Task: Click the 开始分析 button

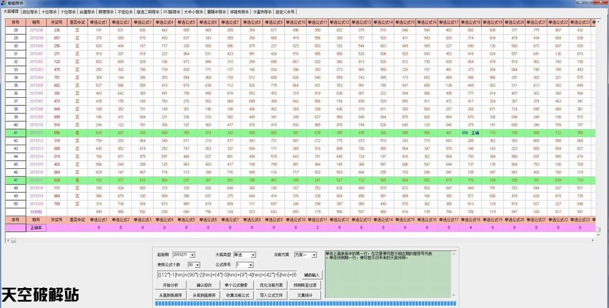Action: tap(170, 284)
